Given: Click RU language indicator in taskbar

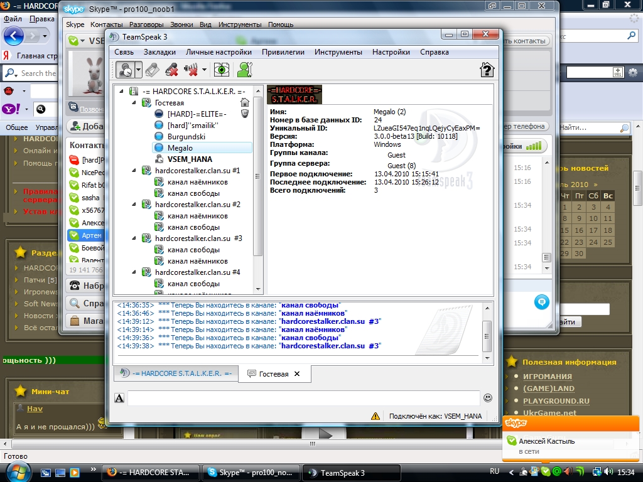Looking at the screenshot, I should click(495, 471).
